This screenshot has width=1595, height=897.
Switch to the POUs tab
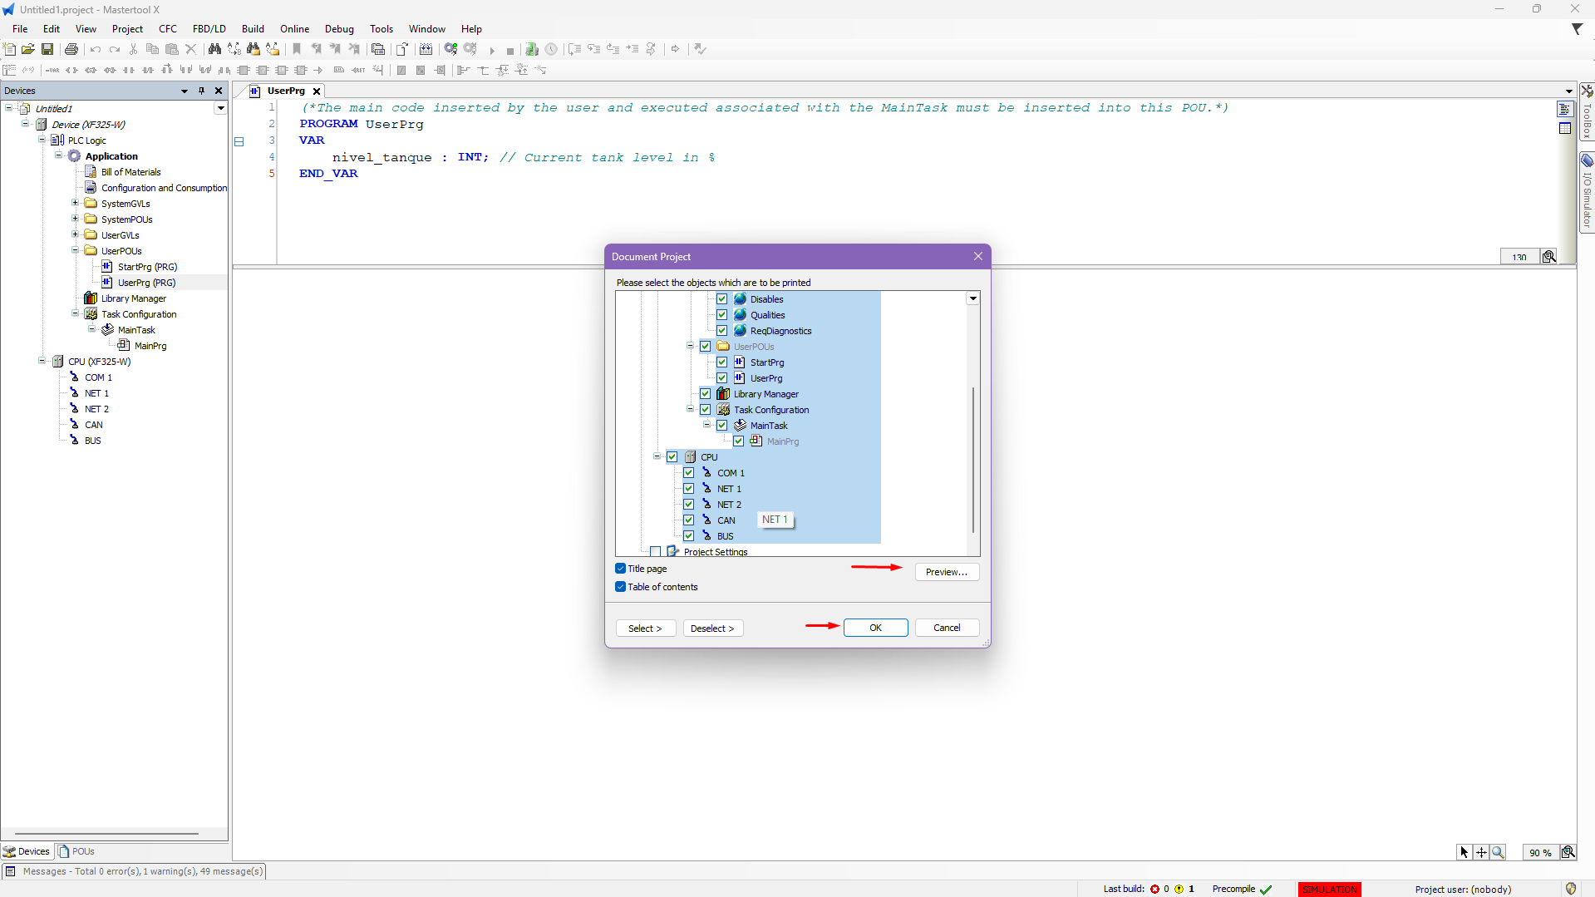point(76,851)
